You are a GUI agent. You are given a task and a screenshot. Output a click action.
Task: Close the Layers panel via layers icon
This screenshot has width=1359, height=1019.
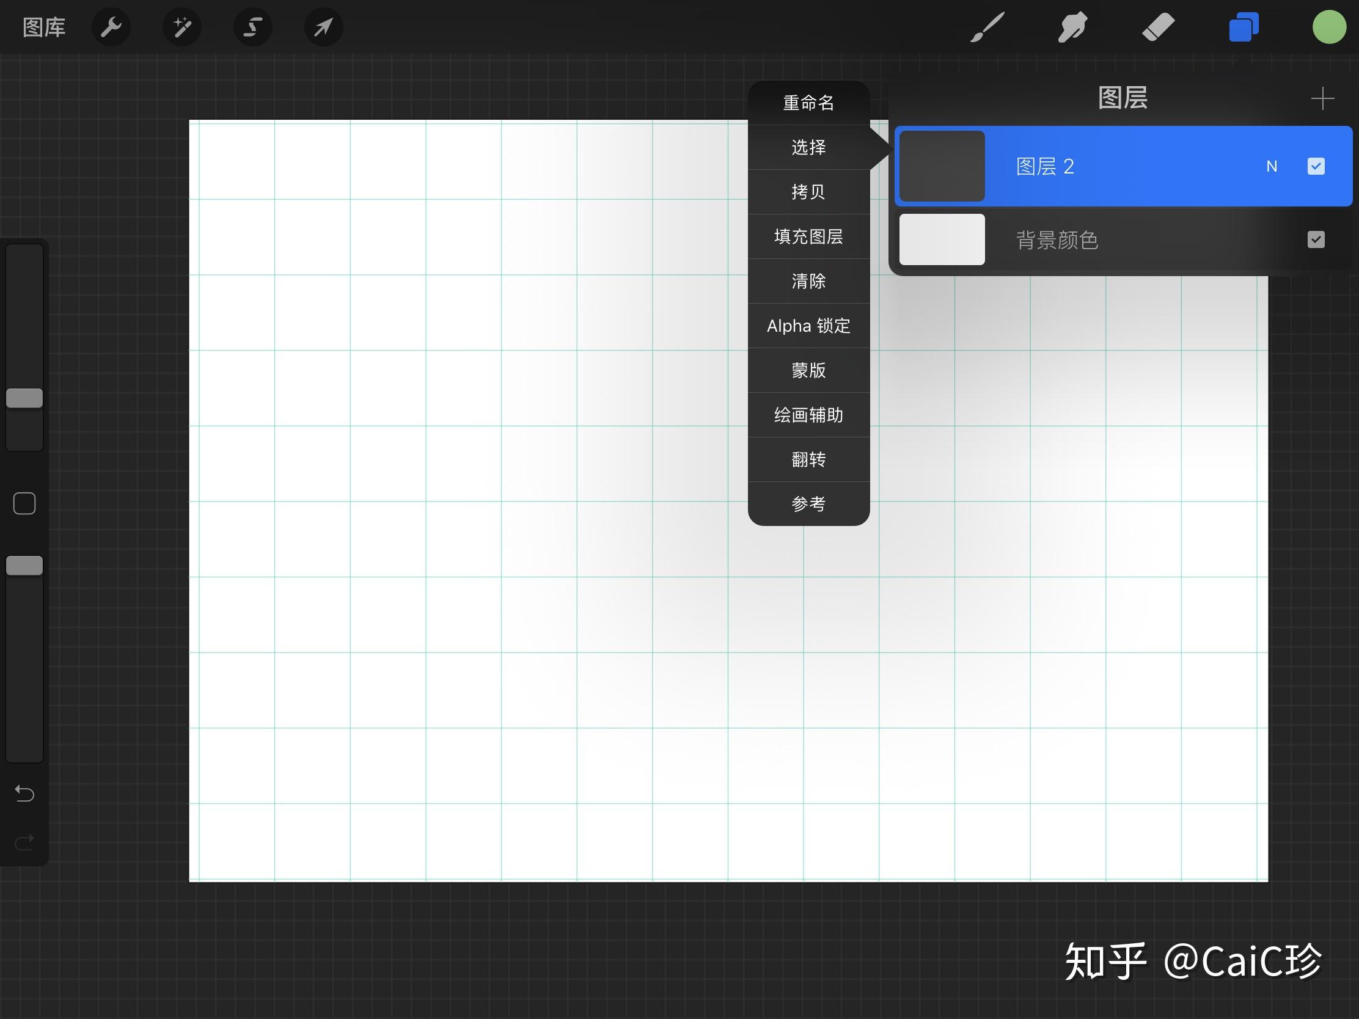pyautogui.click(x=1244, y=27)
